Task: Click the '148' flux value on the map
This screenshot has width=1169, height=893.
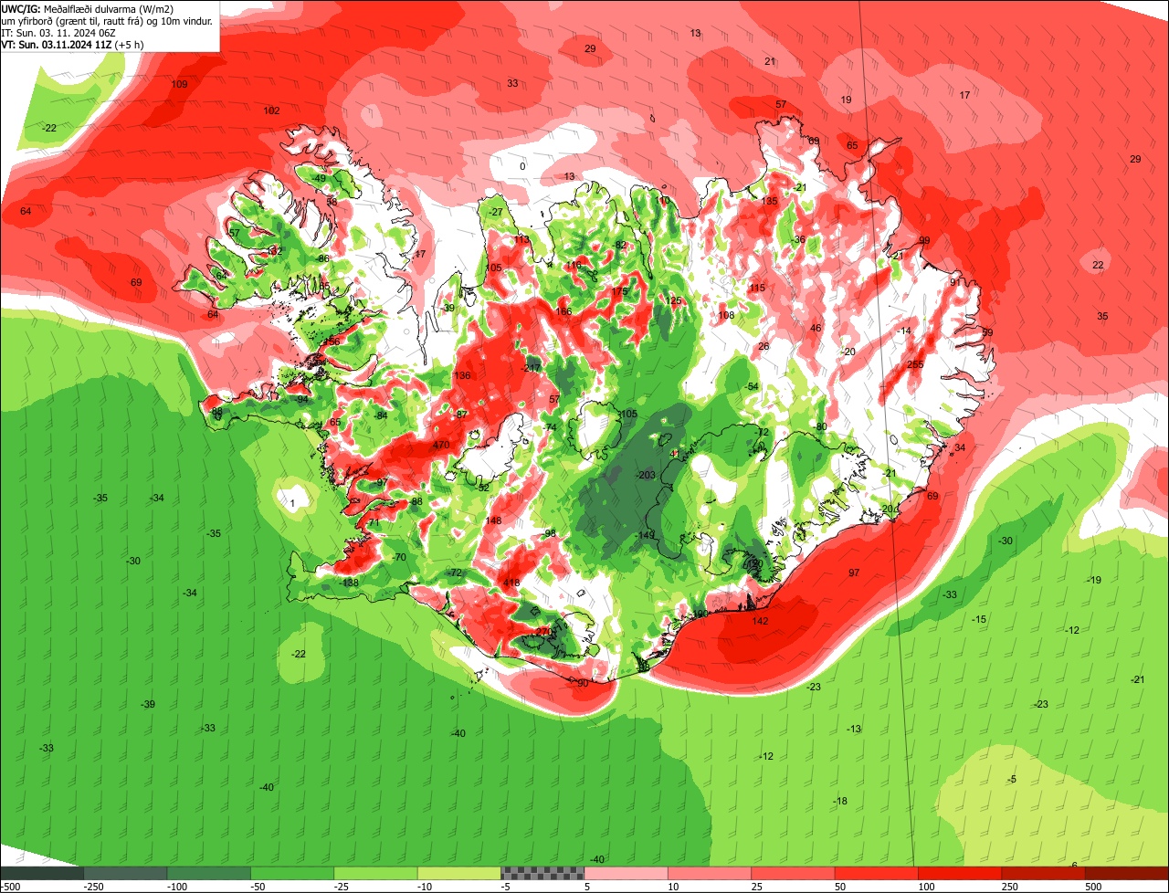Action: point(493,520)
